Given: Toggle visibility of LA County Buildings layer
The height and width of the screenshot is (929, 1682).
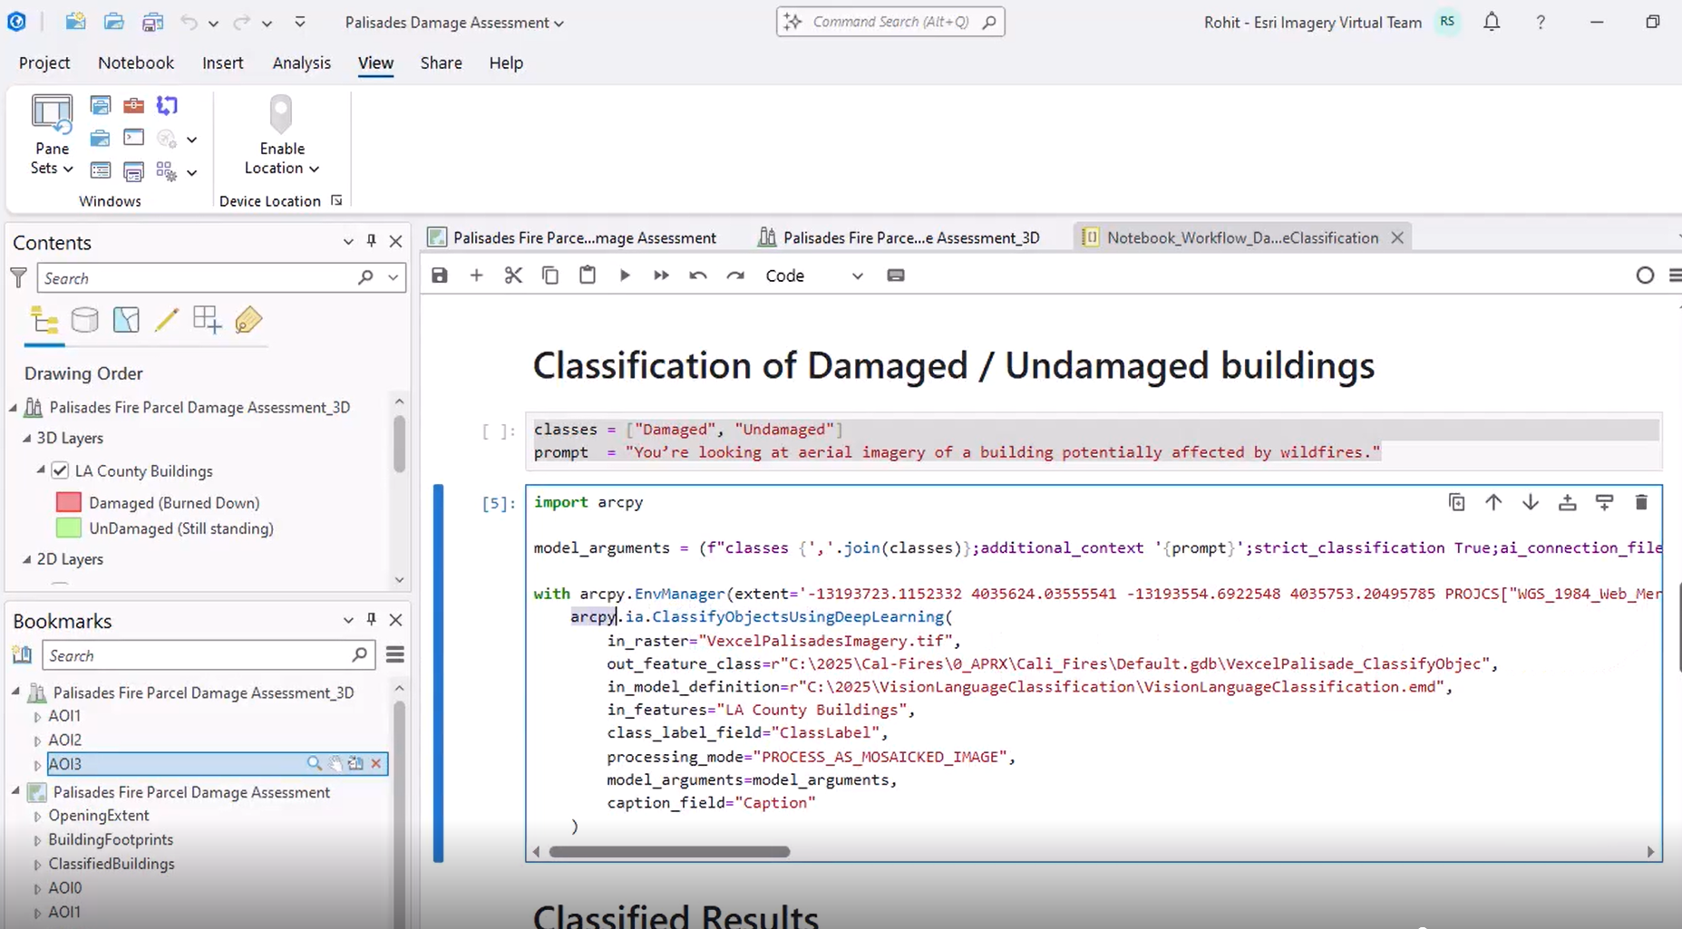Looking at the screenshot, I should click(59, 470).
